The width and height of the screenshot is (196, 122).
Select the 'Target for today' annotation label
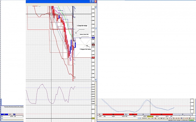coord(82,26)
